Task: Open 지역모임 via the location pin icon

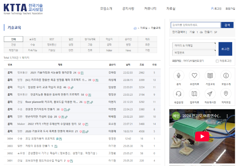Action: [226, 94]
